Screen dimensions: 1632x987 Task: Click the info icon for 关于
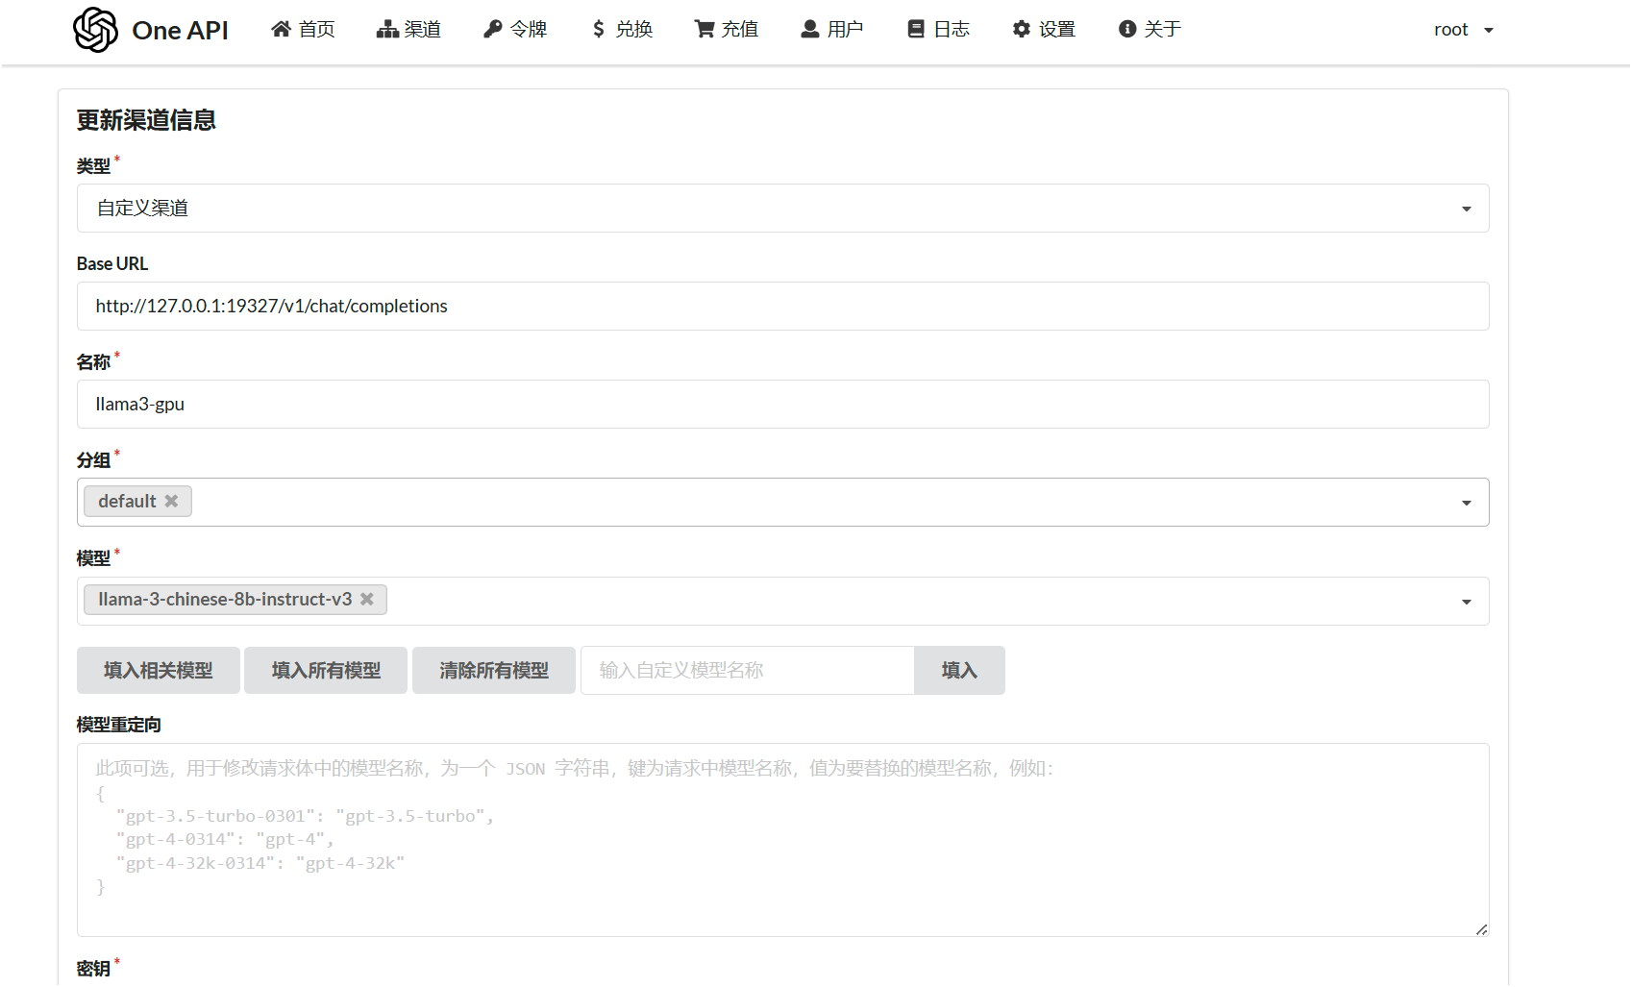[x=1127, y=30]
